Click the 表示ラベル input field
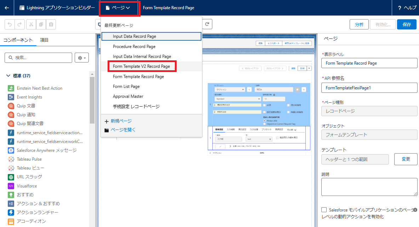 pos(369,63)
